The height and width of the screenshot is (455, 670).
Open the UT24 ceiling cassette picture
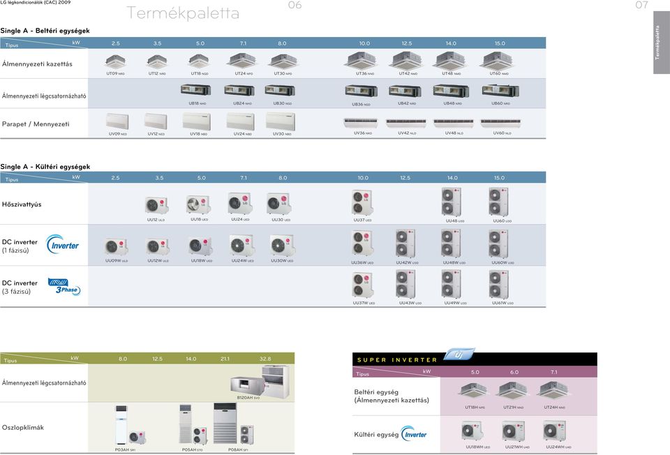pos(243,61)
